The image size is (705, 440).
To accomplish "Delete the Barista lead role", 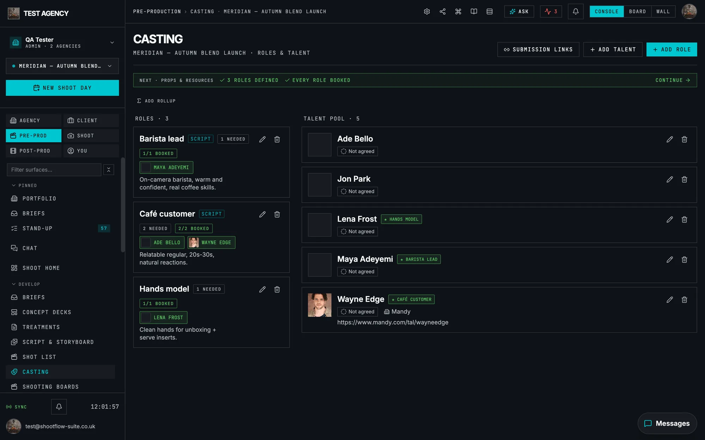I will pos(277,139).
